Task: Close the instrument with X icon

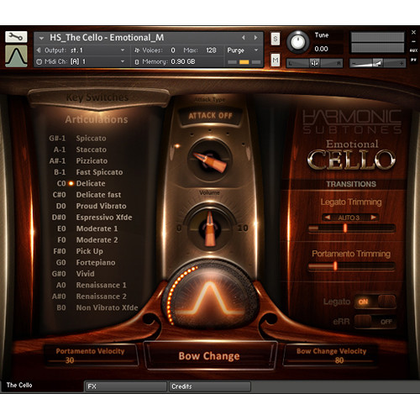Action: click(x=413, y=33)
